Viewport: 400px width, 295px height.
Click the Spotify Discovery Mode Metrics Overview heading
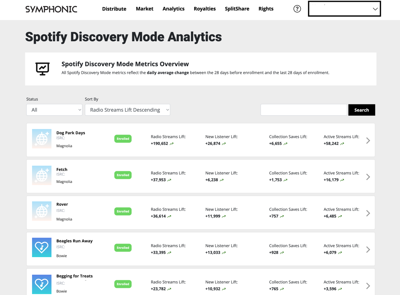pyautogui.click(x=125, y=64)
